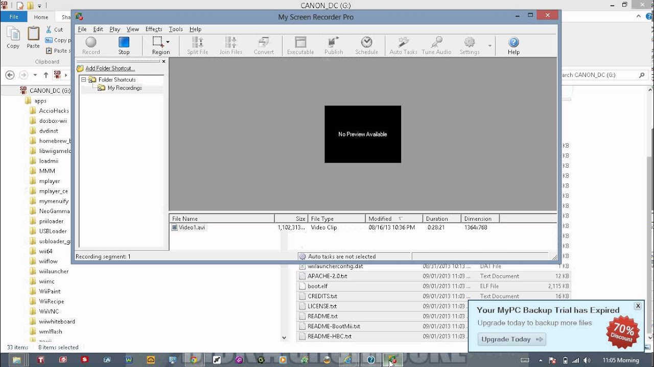Stop the current recording

[124, 45]
